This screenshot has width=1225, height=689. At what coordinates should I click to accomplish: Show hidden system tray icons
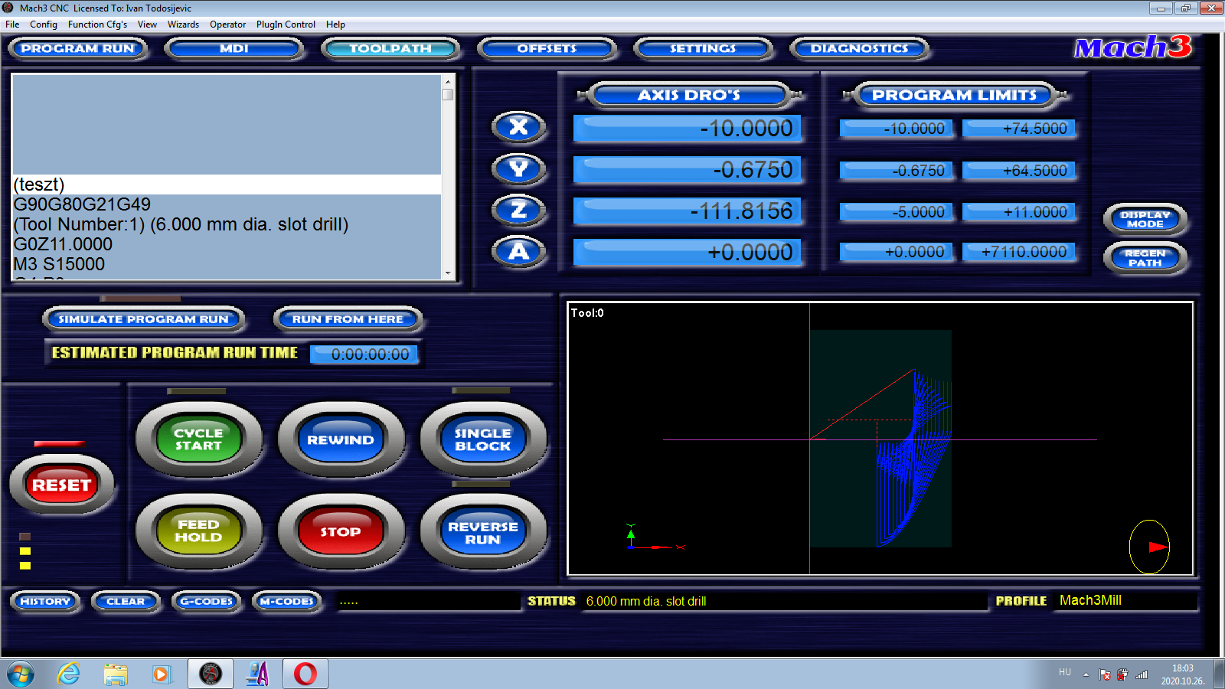click(x=1086, y=674)
